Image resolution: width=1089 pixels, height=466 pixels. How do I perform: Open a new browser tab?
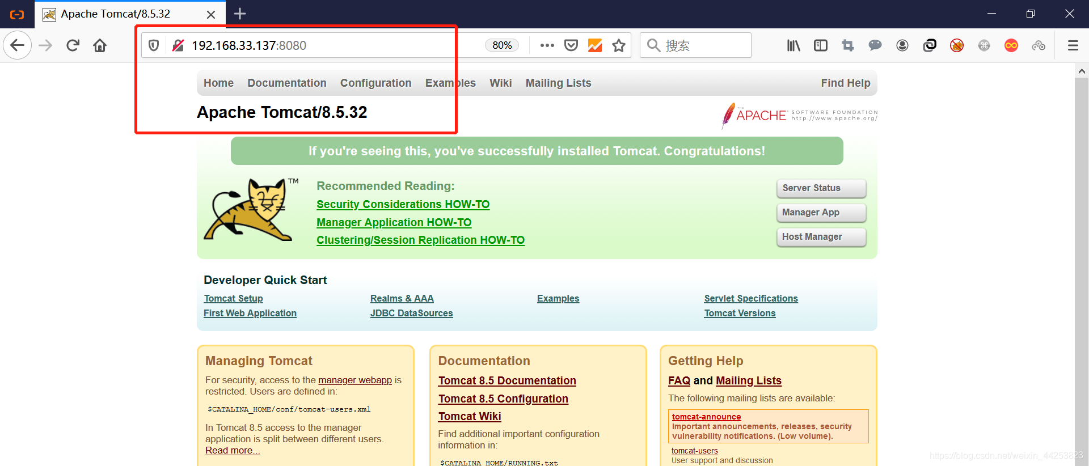[x=240, y=14]
